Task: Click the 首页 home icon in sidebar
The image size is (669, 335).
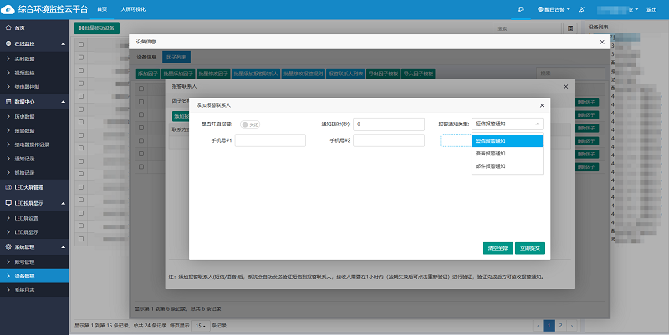Action: point(8,28)
